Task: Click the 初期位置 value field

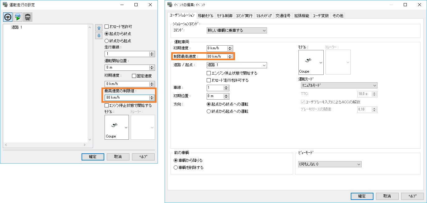Action: pos(215,96)
